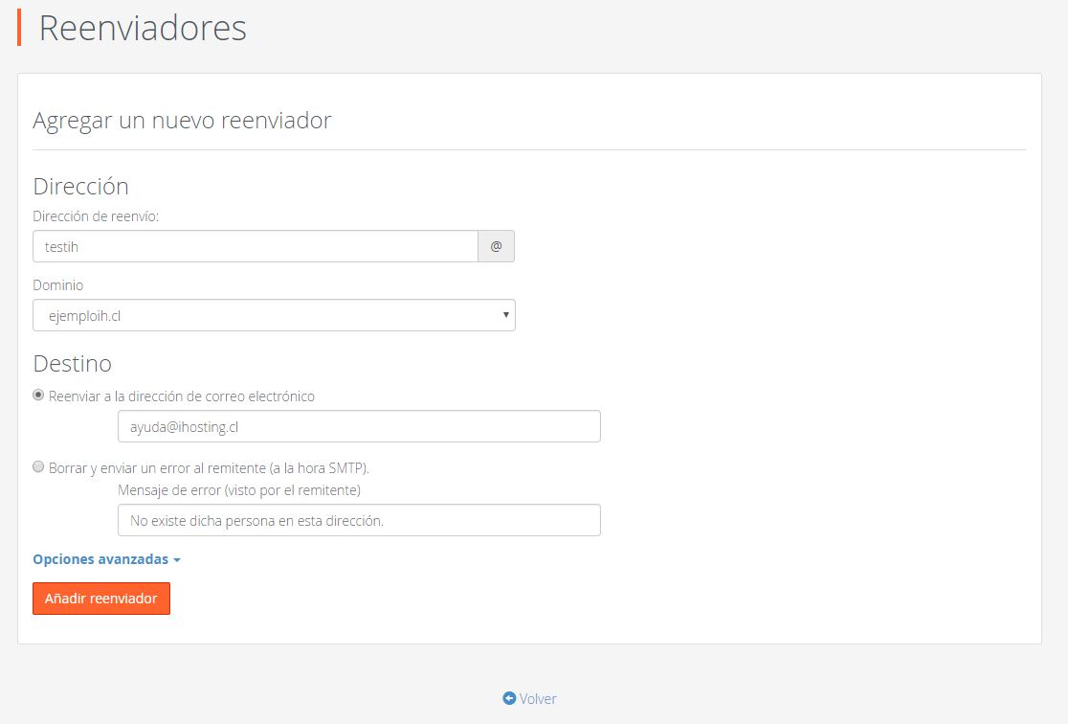Focus the Dirección de reenvío field

coord(256,246)
